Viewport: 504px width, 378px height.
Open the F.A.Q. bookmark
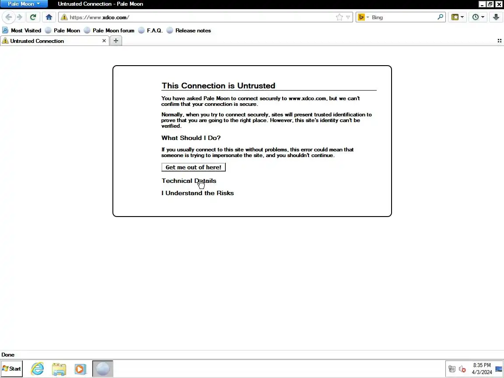click(x=150, y=31)
